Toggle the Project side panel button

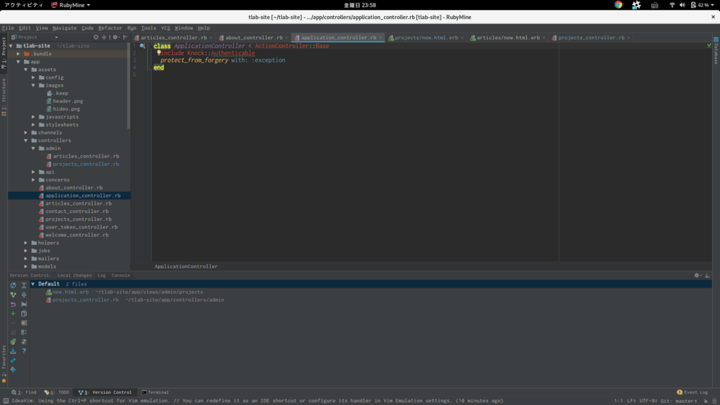tap(4, 52)
